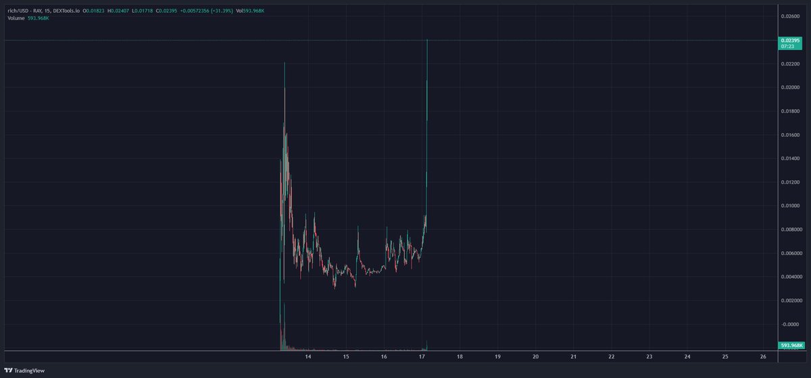Click the 0.004000 price axis label
Screen dimensions: 811x378
click(791, 277)
